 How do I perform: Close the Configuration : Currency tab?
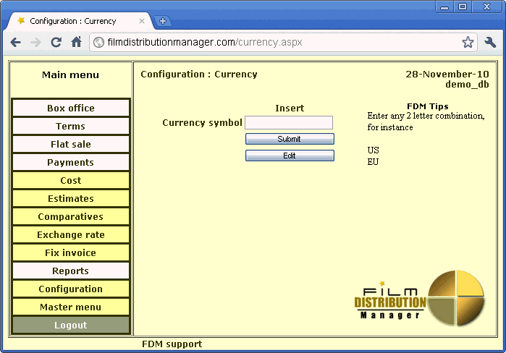142,21
